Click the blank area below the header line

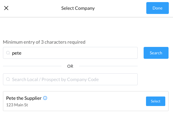87,28
